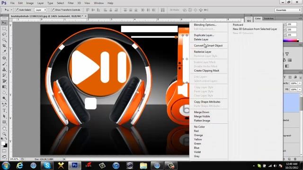Open the File menu
The width and height of the screenshot is (303, 170).
click(12, 3)
